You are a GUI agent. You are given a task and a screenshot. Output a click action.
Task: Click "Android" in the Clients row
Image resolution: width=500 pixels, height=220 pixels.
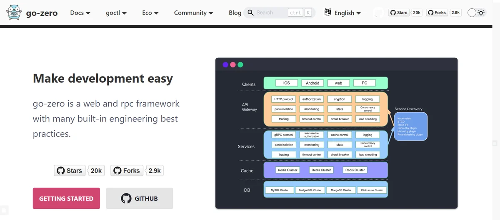click(312, 83)
